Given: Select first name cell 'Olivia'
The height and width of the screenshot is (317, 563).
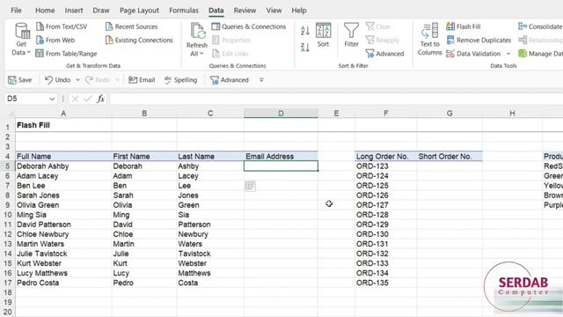Looking at the screenshot, I should (144, 205).
